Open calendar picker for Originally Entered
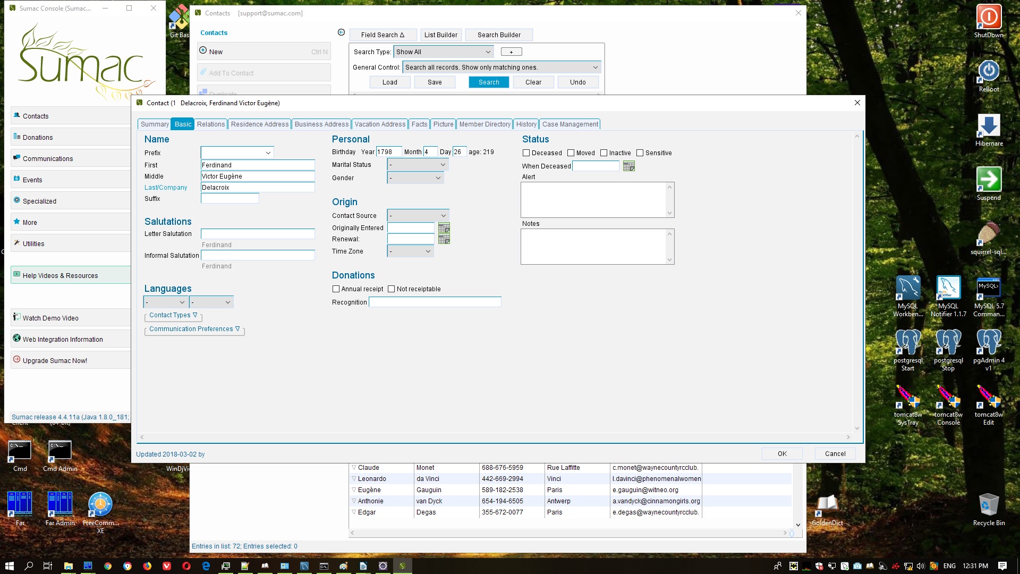Image resolution: width=1020 pixels, height=574 pixels. (444, 228)
